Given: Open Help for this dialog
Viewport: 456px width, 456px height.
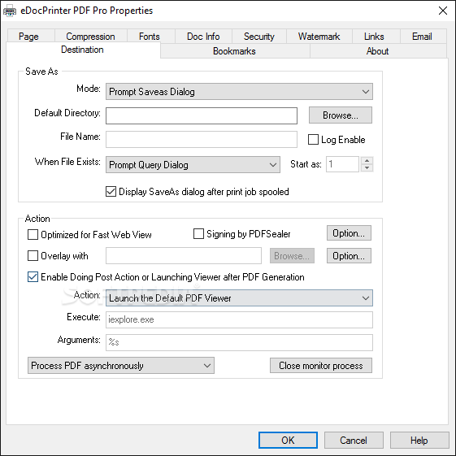Looking at the screenshot, I should [x=419, y=440].
